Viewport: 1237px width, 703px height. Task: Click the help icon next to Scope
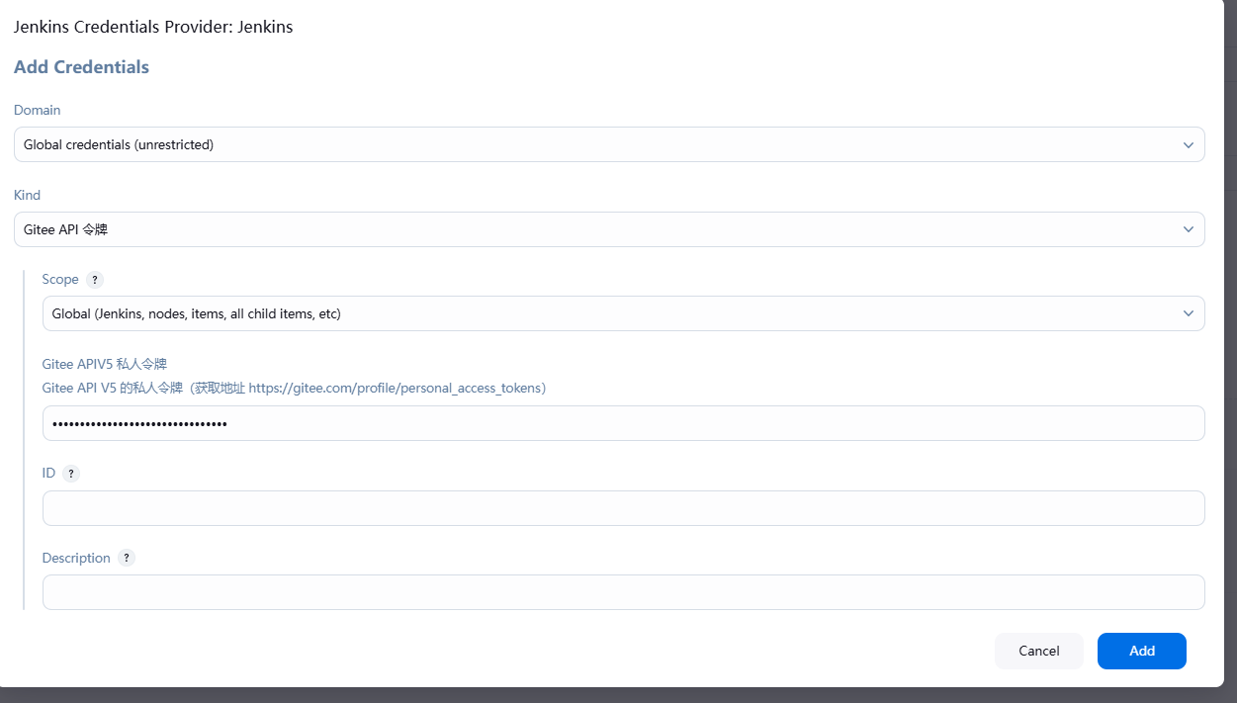click(95, 280)
